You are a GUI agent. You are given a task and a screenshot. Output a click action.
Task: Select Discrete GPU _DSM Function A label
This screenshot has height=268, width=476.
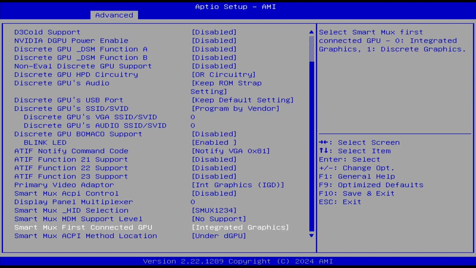[81, 49]
